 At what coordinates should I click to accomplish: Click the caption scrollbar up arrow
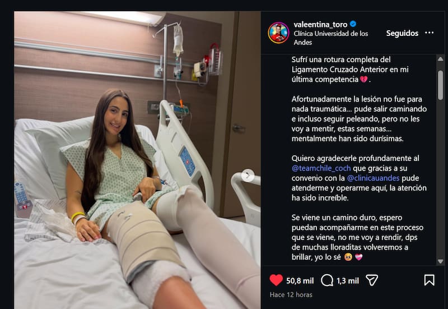(x=440, y=59)
